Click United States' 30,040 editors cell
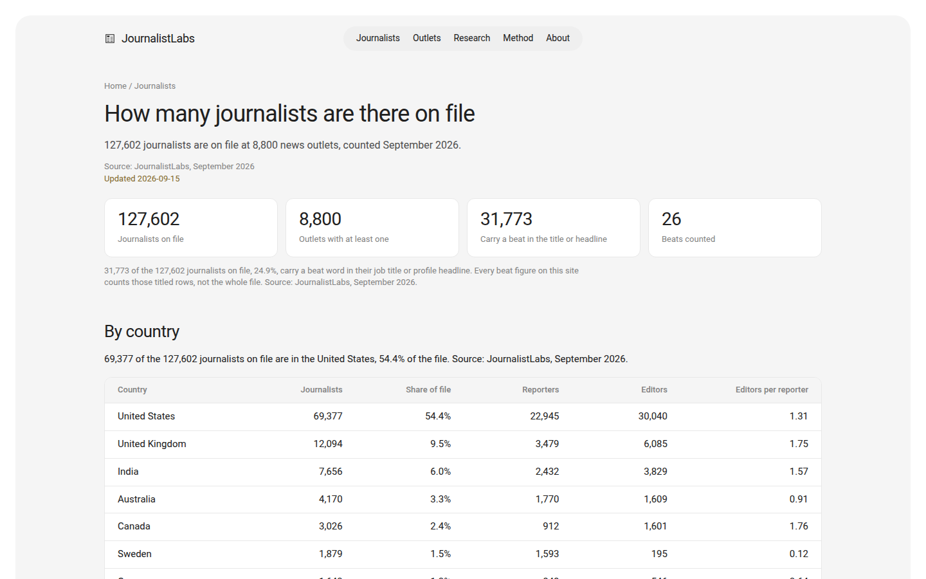 [653, 416]
